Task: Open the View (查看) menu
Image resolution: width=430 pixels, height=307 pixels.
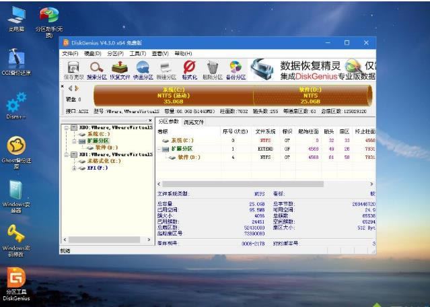Action: click(x=160, y=53)
